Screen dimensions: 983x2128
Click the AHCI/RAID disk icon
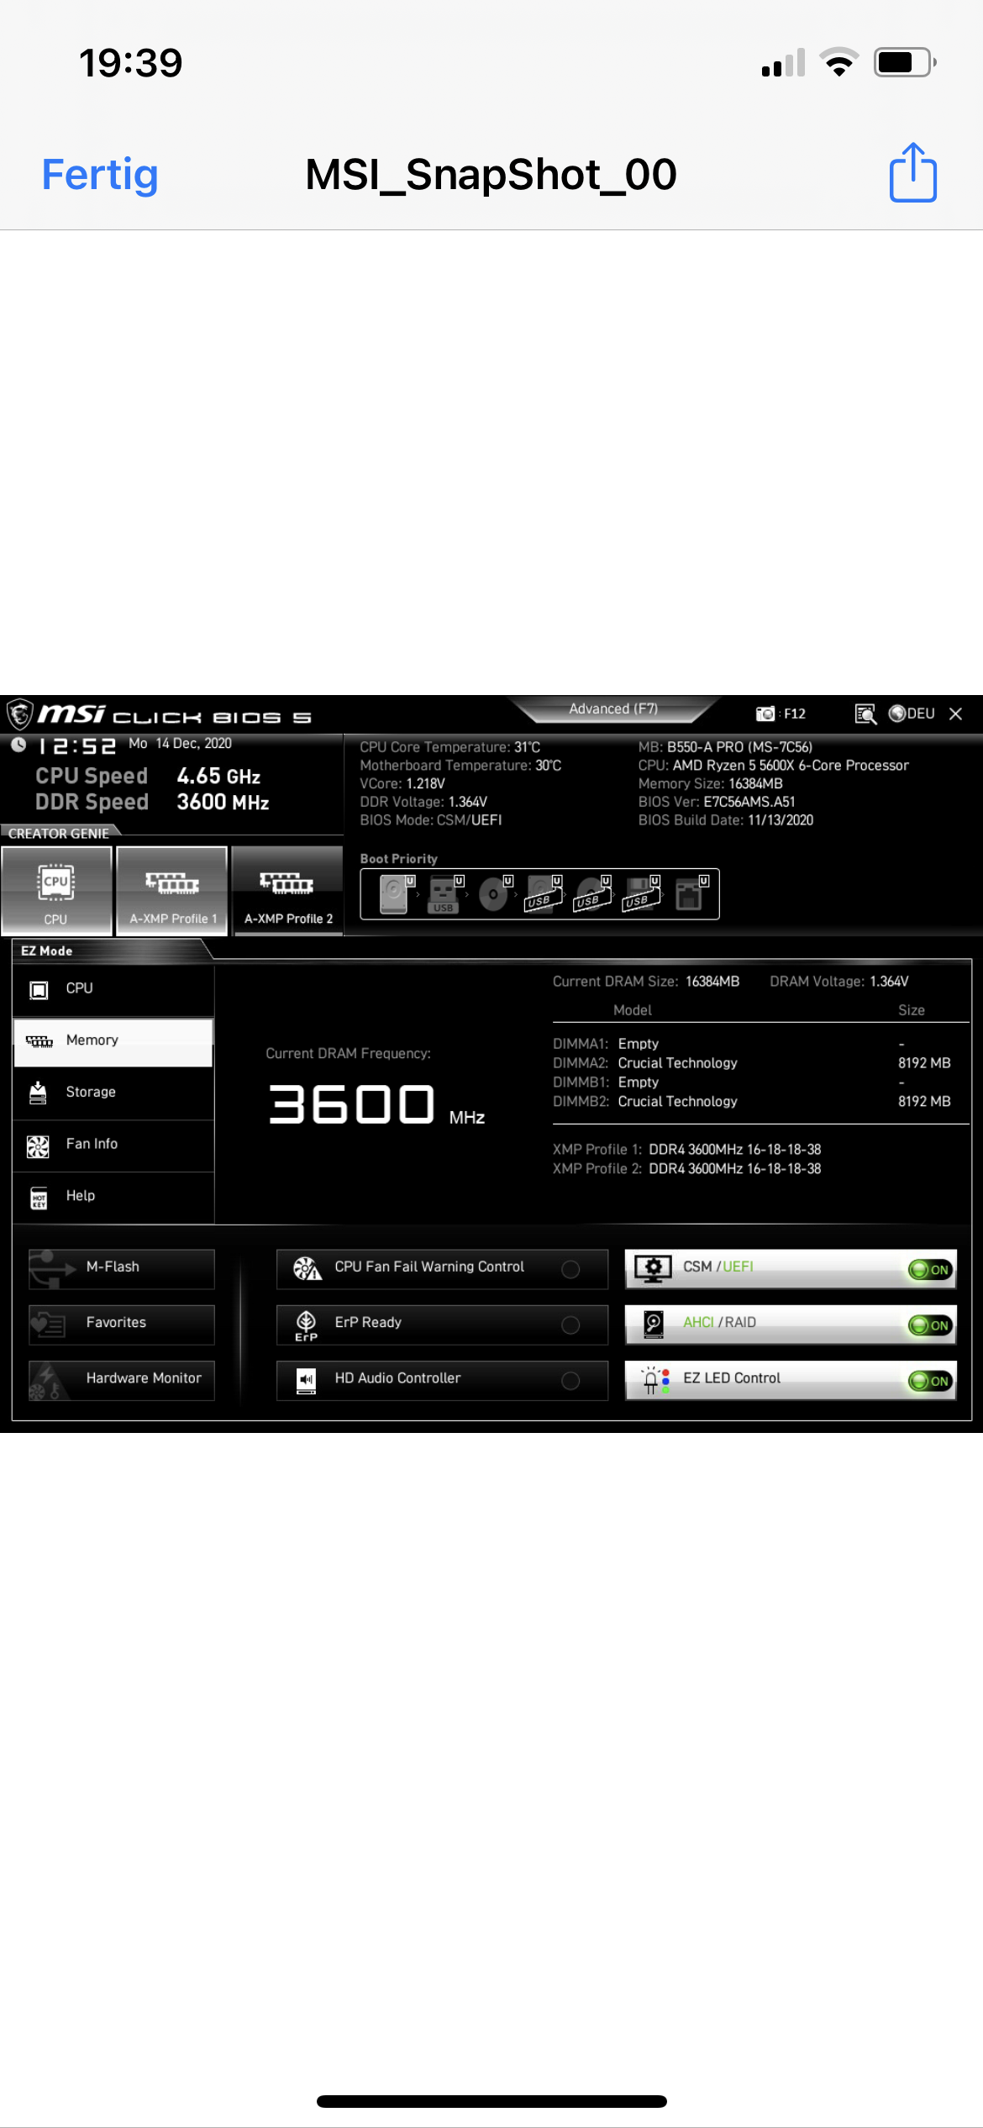tap(654, 1324)
